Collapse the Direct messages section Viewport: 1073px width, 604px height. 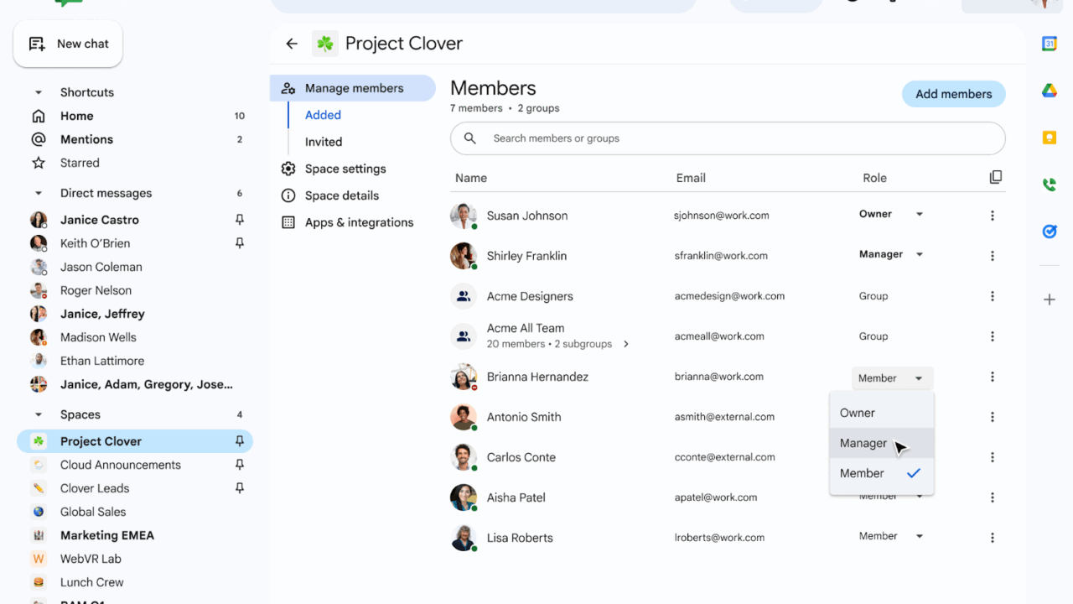click(38, 193)
